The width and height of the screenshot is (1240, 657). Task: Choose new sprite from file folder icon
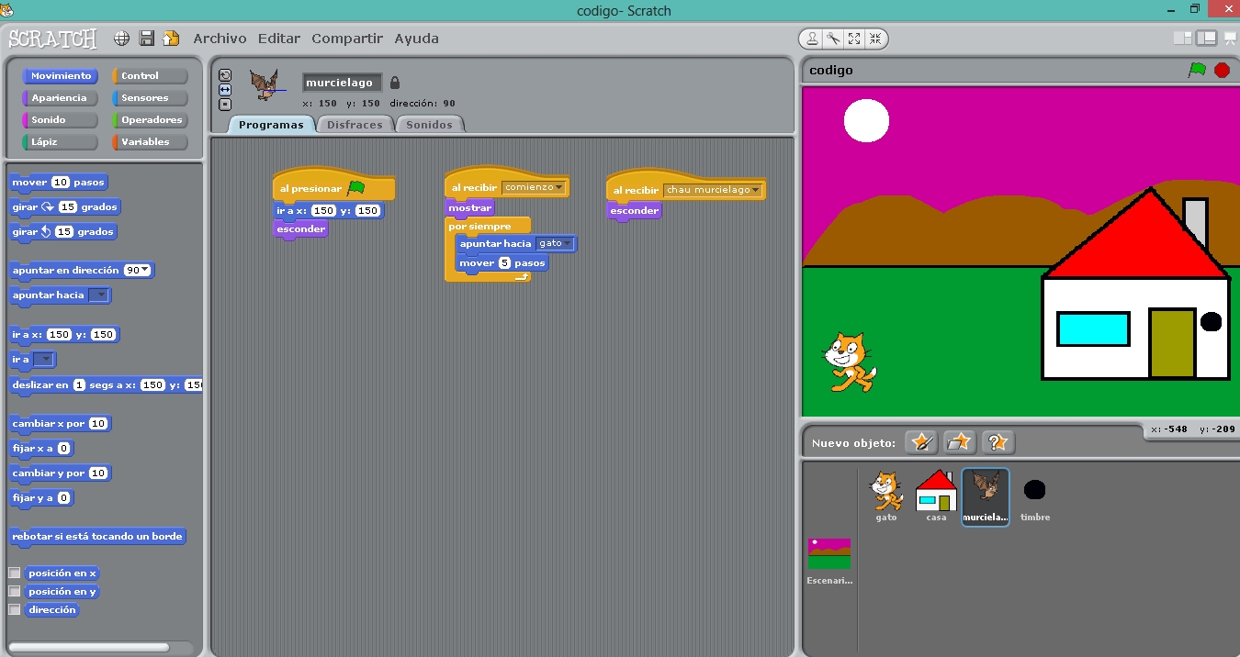click(x=959, y=442)
